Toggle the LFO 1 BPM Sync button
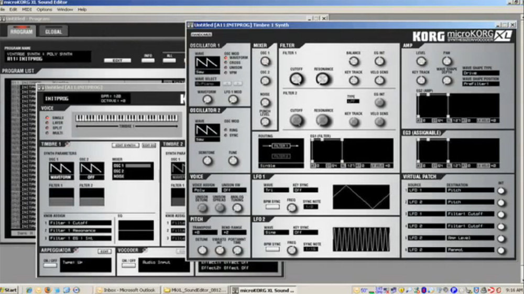Screen dimensions: 524x294 coord(272,207)
